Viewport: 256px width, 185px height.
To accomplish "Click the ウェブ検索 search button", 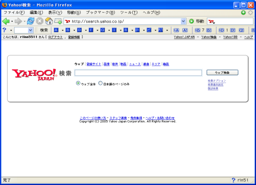I will coord(222,73).
